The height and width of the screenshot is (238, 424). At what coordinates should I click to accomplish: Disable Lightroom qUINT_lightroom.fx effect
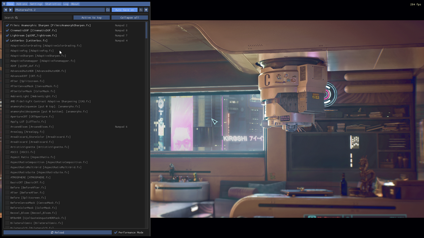[7, 35]
